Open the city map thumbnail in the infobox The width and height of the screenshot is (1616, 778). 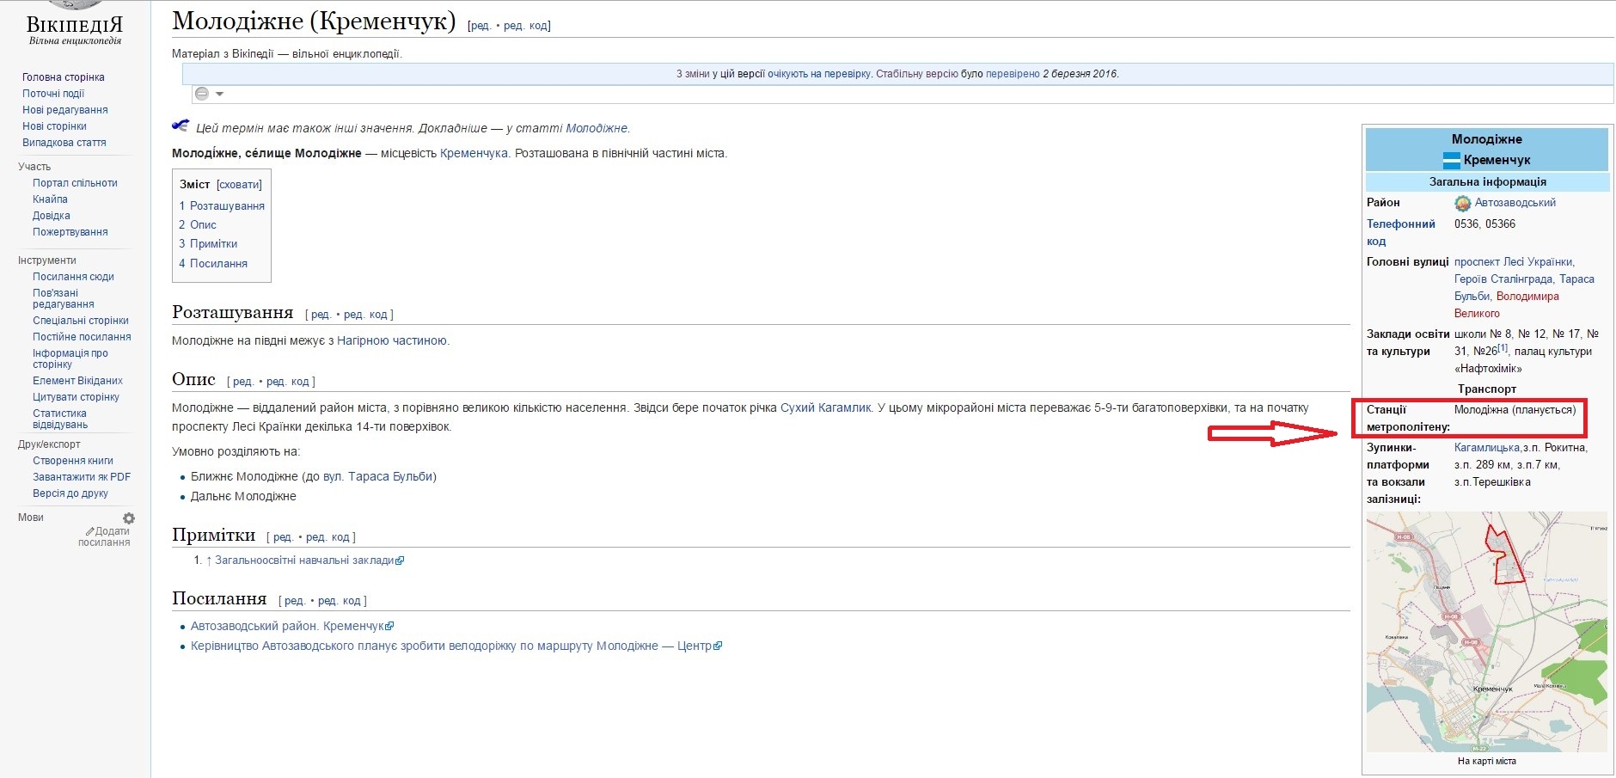[x=1486, y=632]
